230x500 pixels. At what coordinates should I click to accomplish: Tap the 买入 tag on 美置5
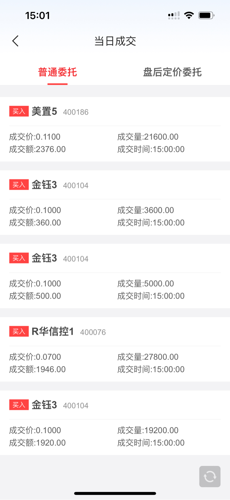[x=19, y=111]
